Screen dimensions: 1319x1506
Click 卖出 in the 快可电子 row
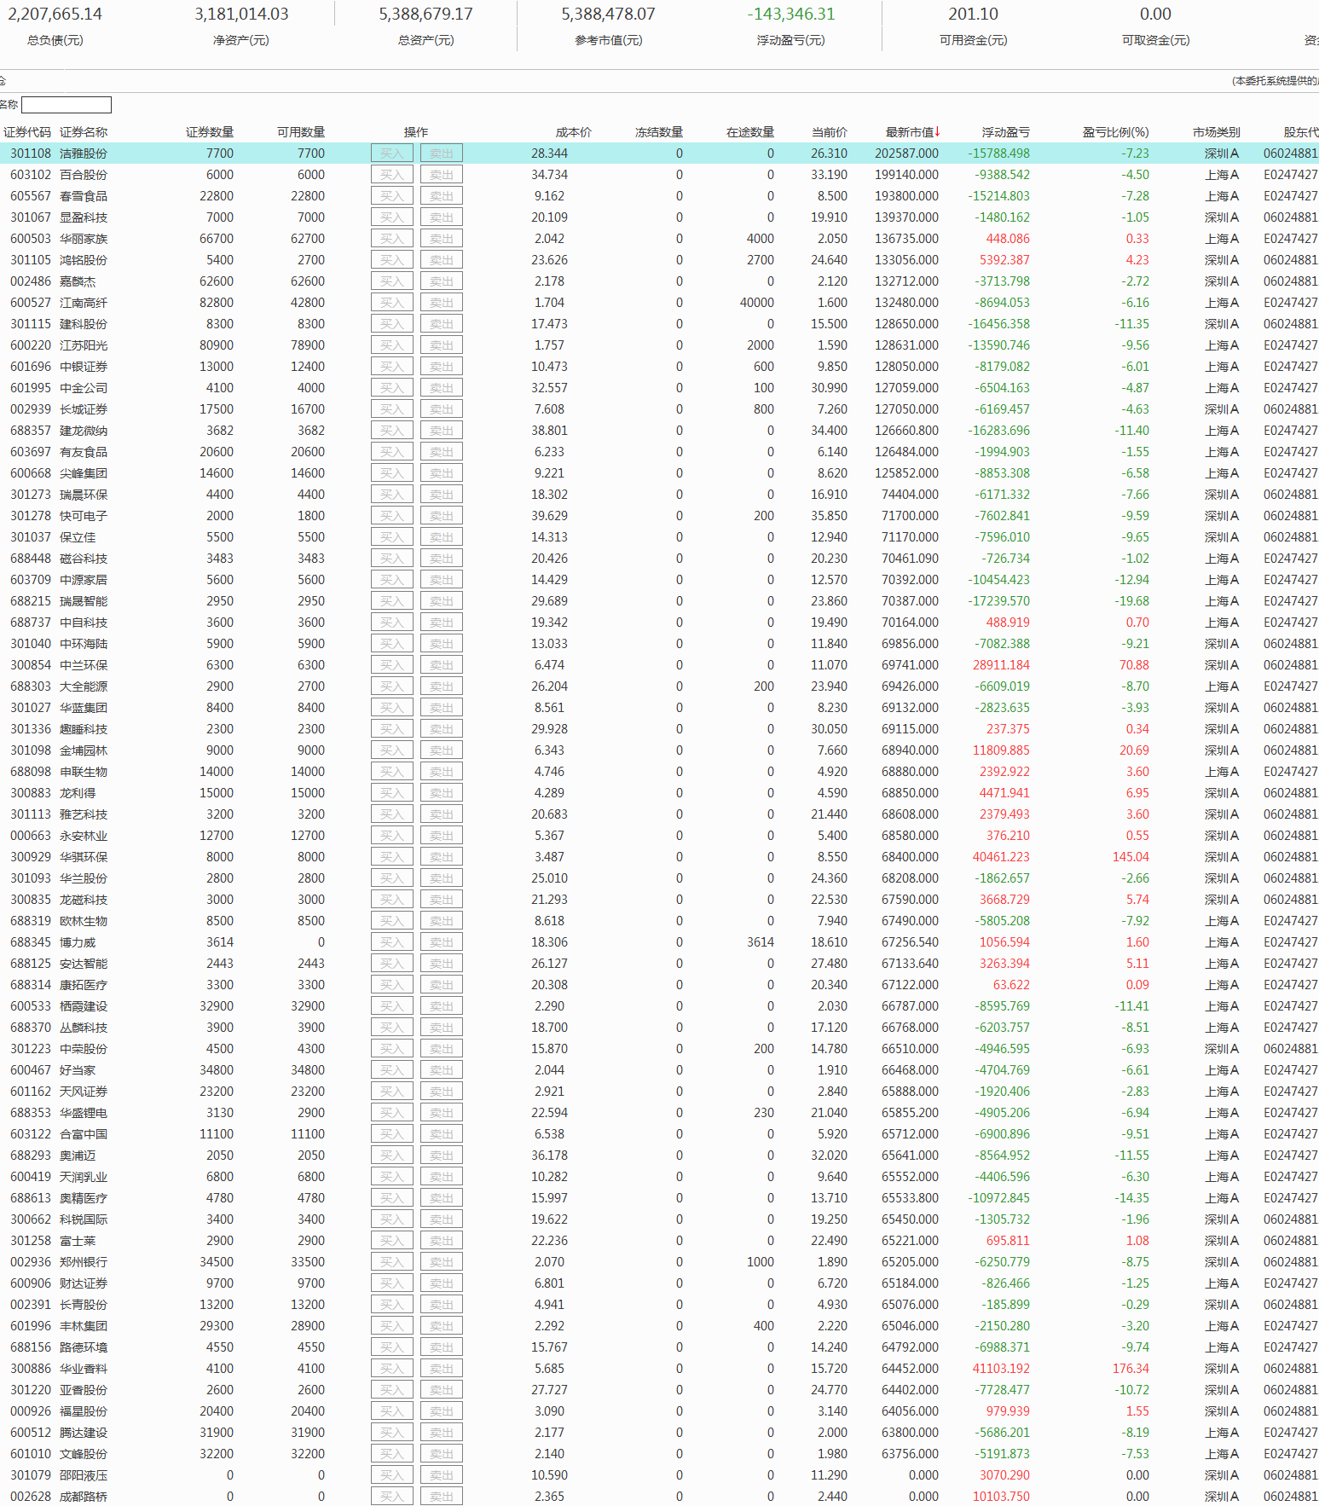pos(442,516)
